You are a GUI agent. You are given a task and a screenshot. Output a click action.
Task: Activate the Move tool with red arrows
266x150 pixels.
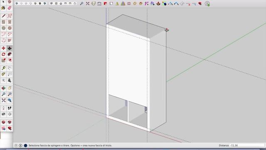click(x=3, y=48)
